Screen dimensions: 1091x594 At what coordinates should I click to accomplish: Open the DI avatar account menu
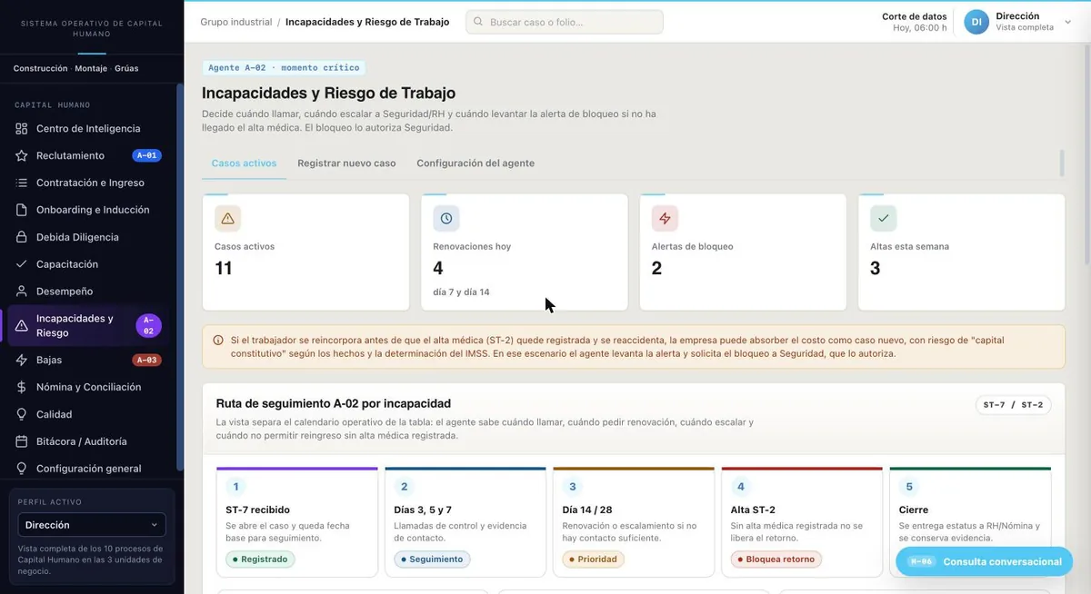[976, 22]
